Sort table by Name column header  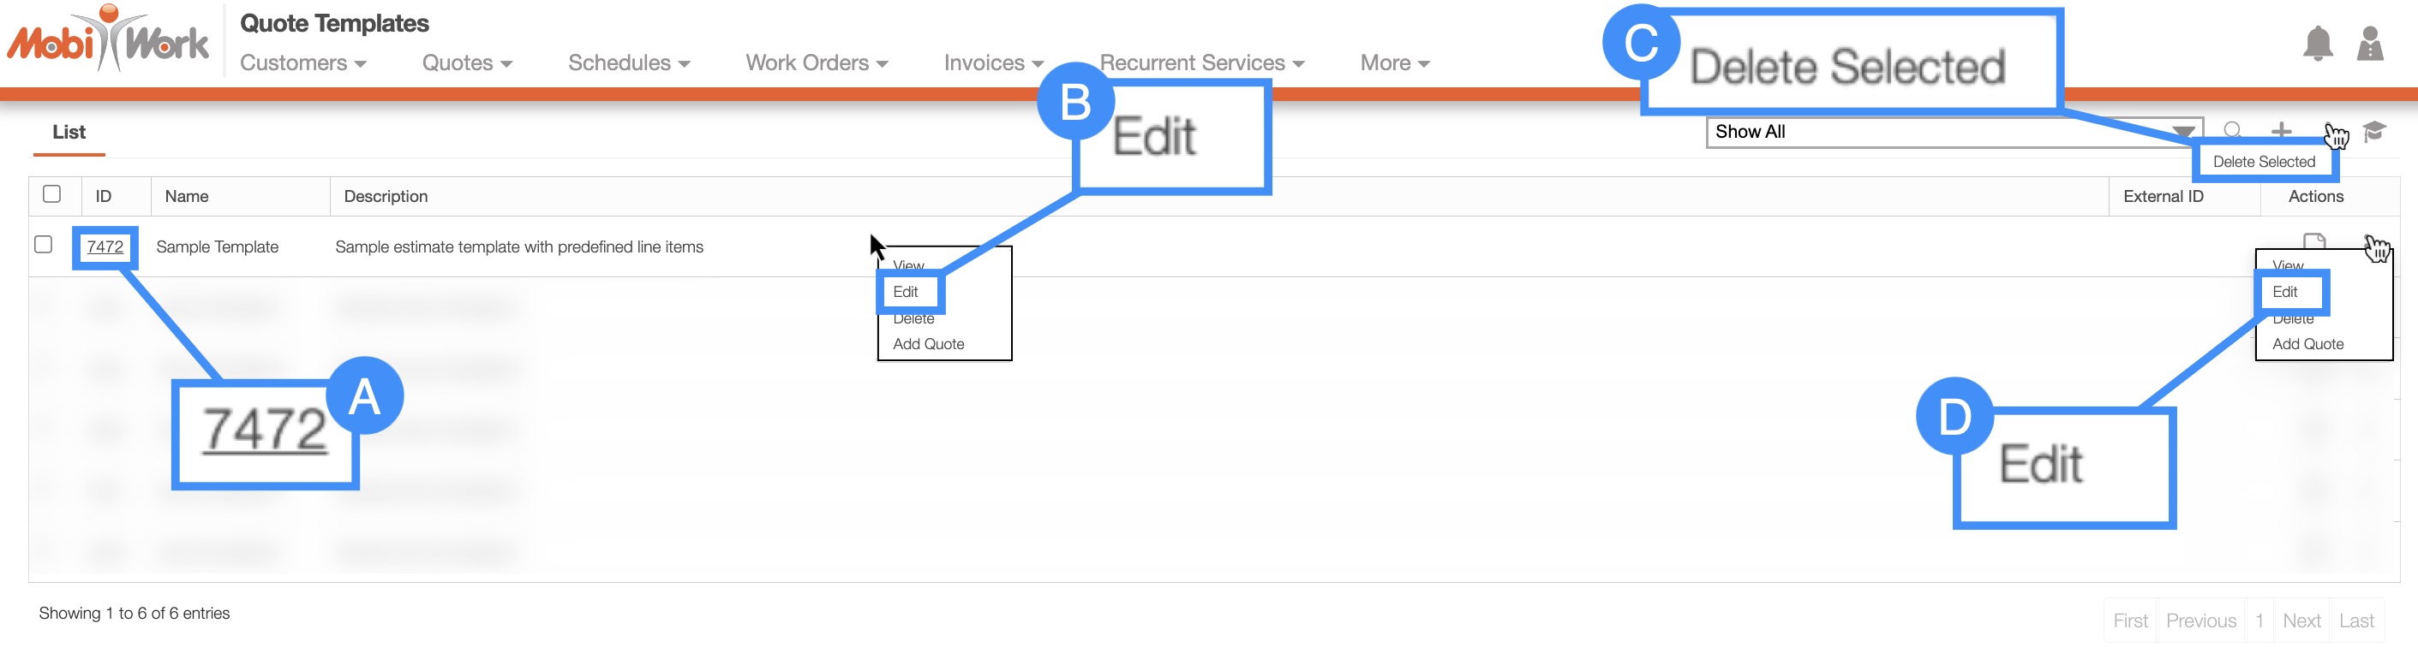(x=187, y=197)
